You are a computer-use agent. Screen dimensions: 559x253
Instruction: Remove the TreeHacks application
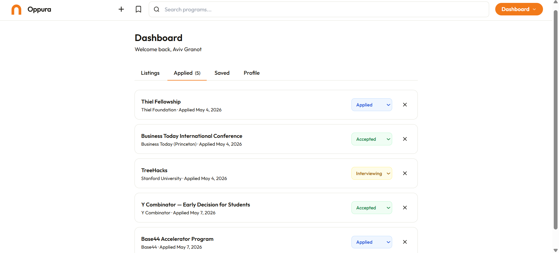tap(405, 173)
